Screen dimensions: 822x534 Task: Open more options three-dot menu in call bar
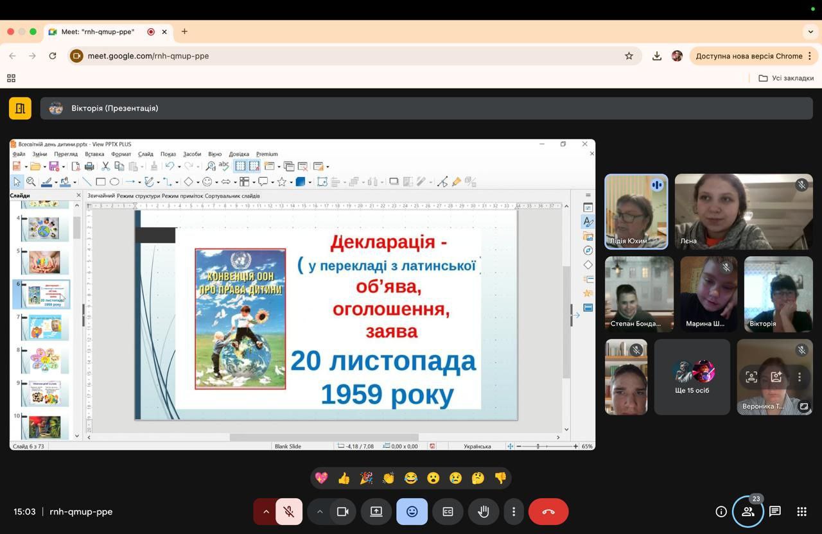click(x=513, y=512)
